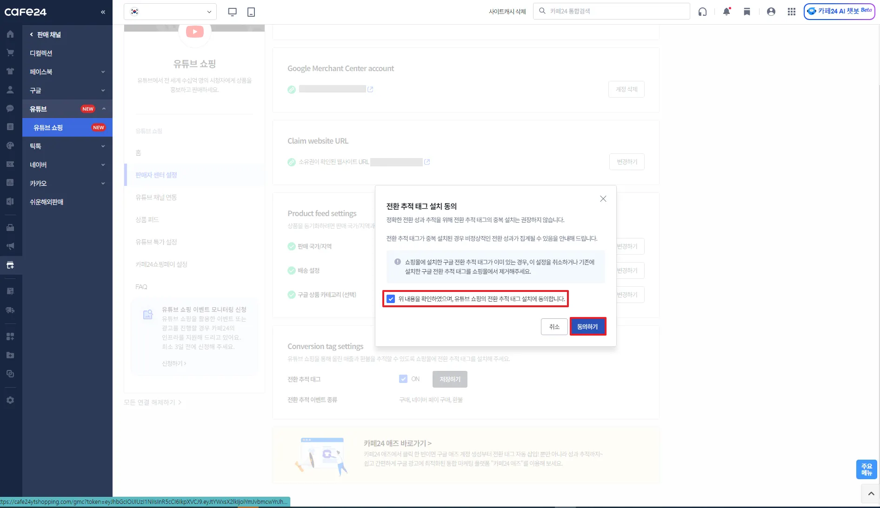Open the speech bubble messages icon

coord(10,108)
